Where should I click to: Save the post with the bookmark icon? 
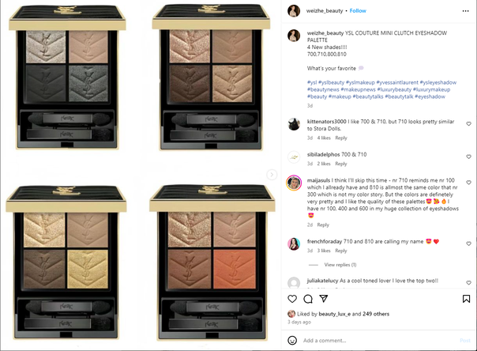466,299
